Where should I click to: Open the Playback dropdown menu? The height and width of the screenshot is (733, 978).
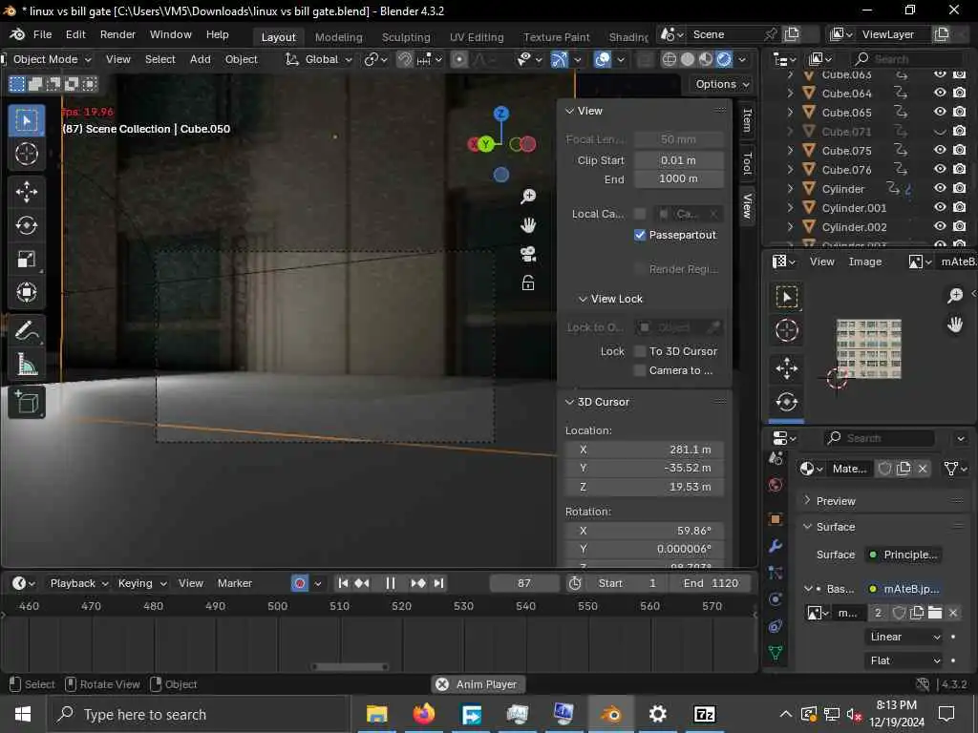point(79,583)
